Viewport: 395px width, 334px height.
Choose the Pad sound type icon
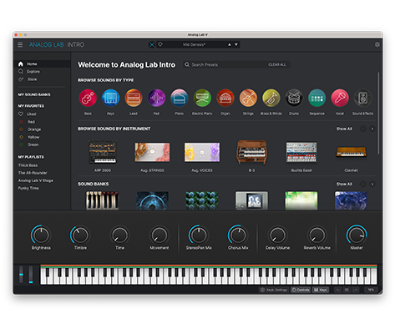pyautogui.click(x=156, y=98)
